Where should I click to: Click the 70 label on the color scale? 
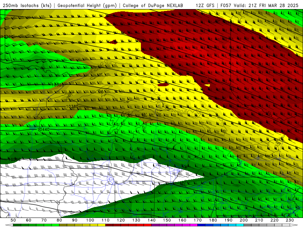[x=44, y=220]
